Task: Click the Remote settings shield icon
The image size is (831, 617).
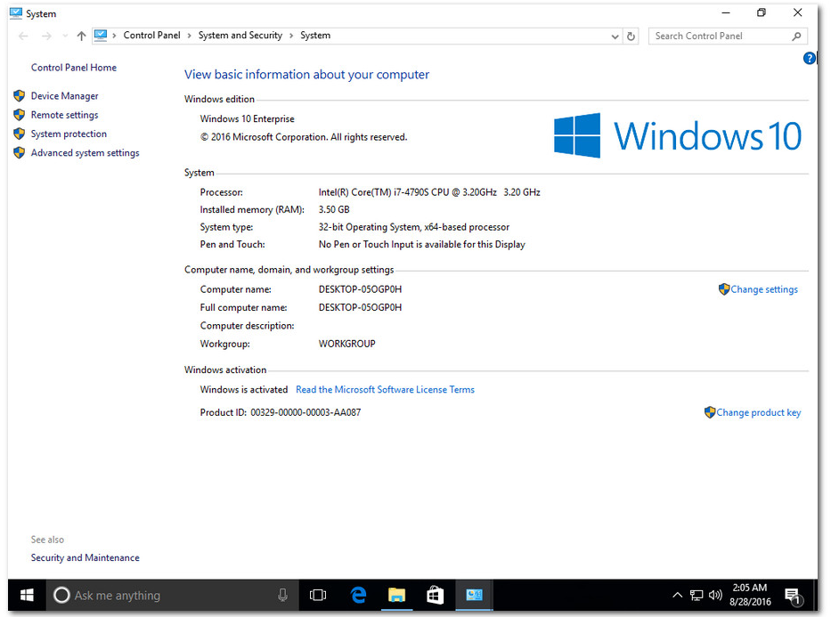Action: [x=20, y=115]
